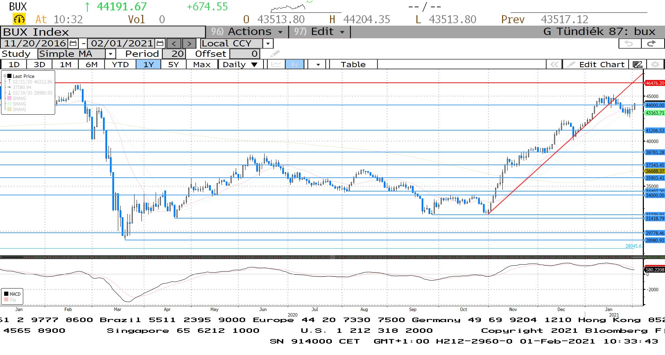Click the 35903.41 price level label
665x355 pixels.
coord(655,178)
